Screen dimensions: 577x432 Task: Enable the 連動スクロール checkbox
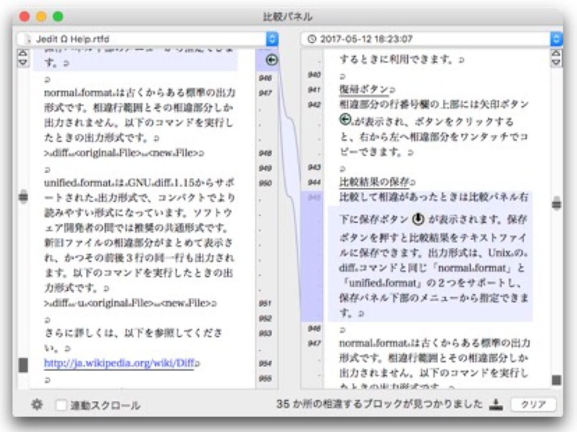point(61,405)
